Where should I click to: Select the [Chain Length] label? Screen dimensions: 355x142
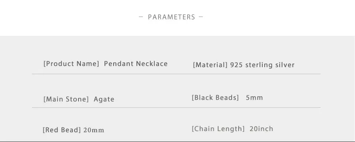218,129
